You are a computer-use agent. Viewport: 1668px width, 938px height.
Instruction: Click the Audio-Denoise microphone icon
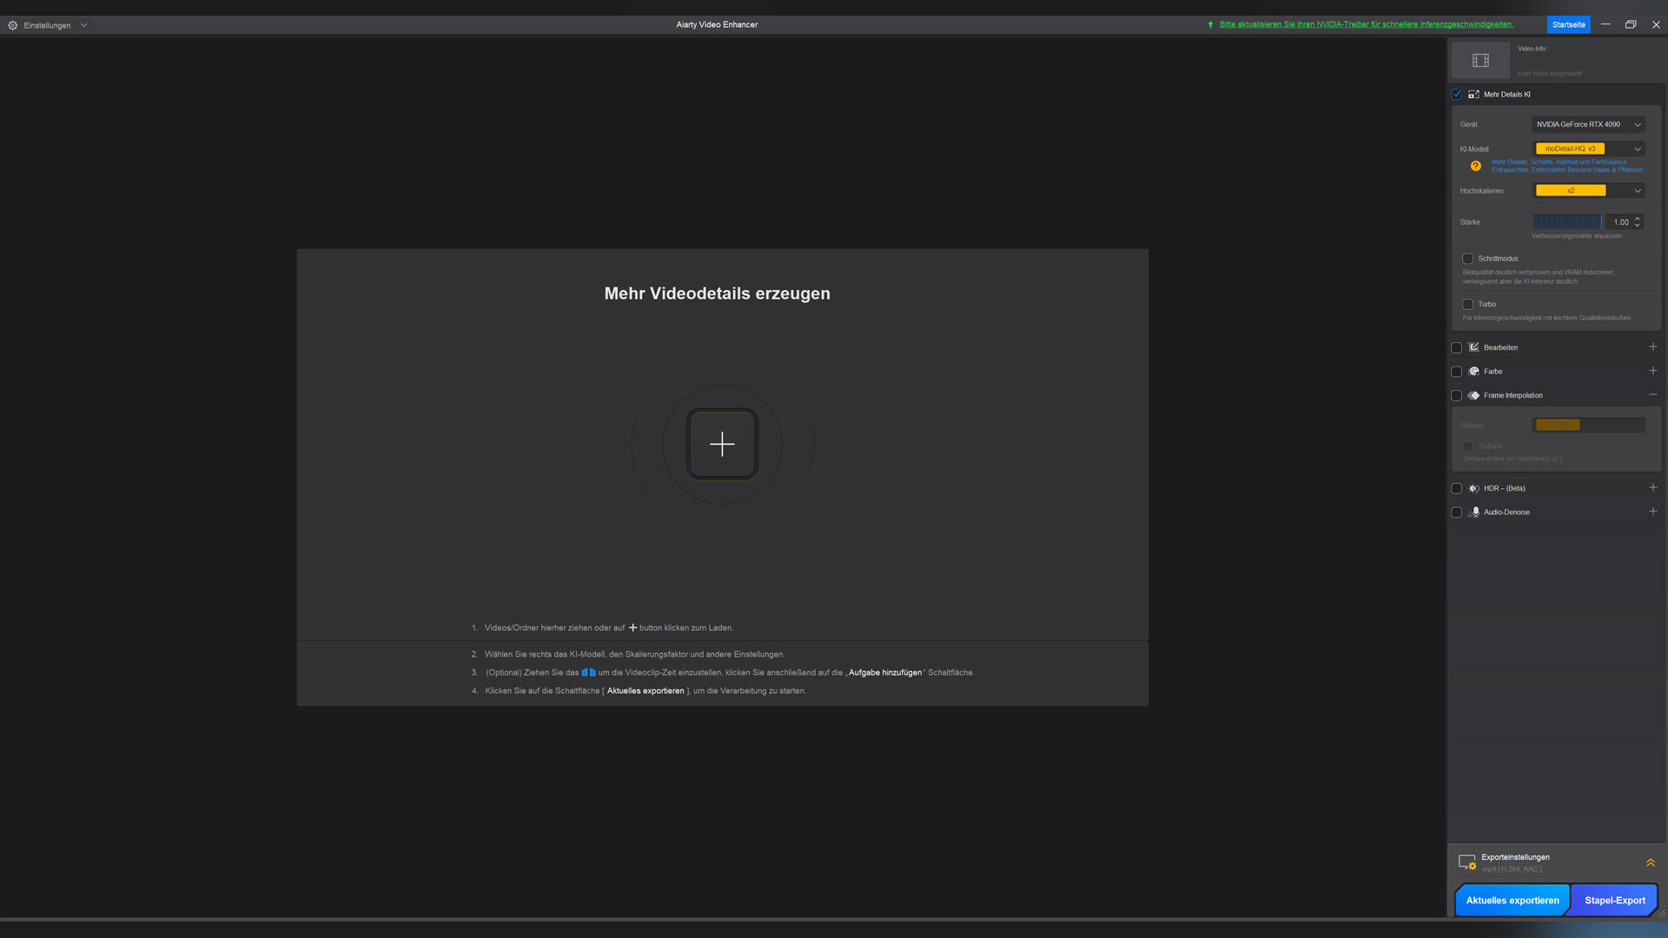(1474, 512)
